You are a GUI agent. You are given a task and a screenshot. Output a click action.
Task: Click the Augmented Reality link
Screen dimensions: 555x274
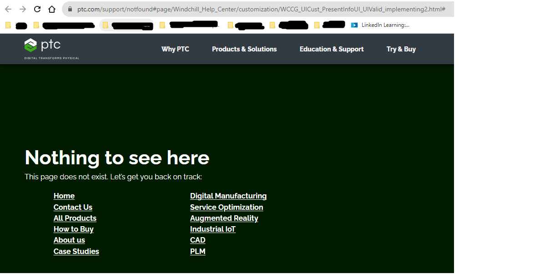pyautogui.click(x=224, y=218)
